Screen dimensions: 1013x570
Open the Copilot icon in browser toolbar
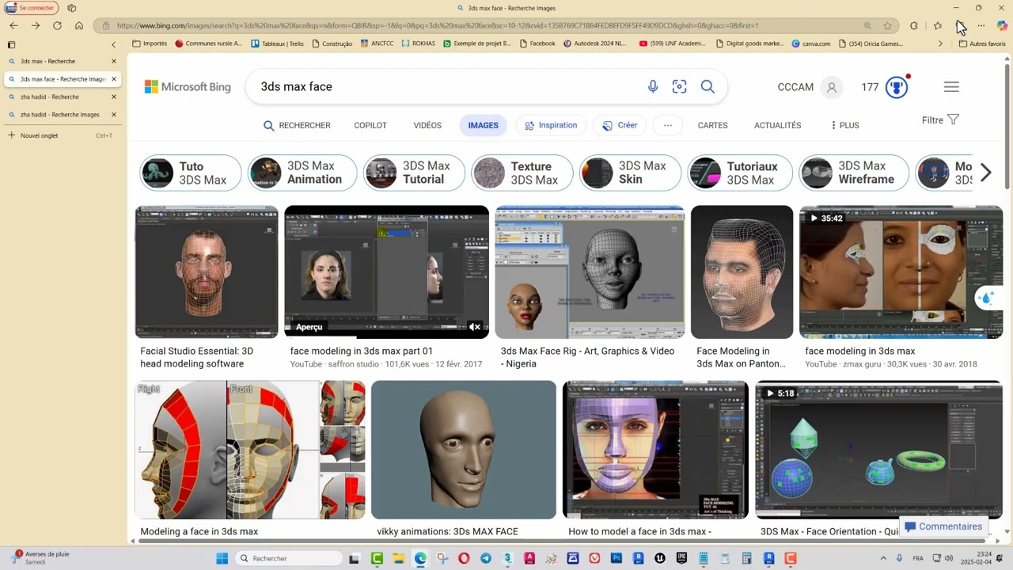pos(1002,25)
